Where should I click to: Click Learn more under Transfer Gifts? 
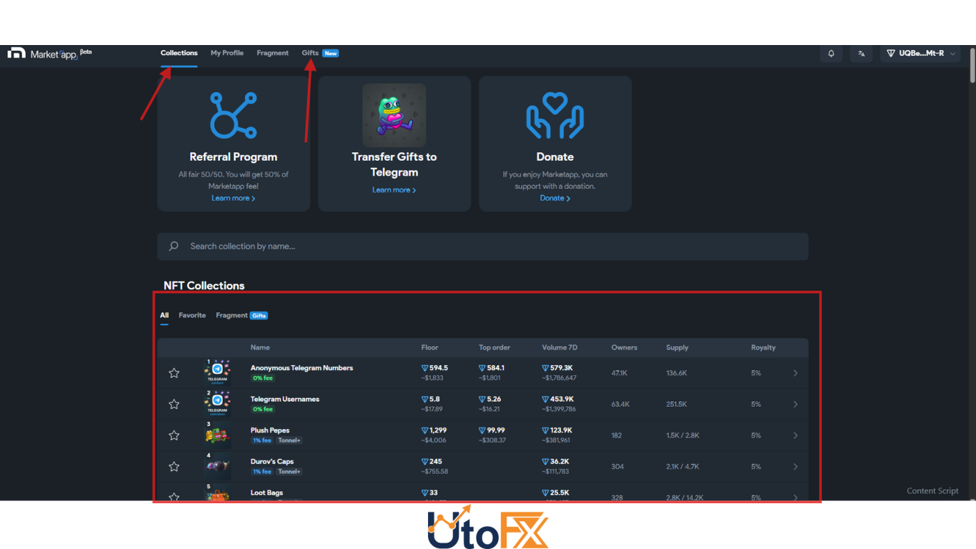click(394, 190)
